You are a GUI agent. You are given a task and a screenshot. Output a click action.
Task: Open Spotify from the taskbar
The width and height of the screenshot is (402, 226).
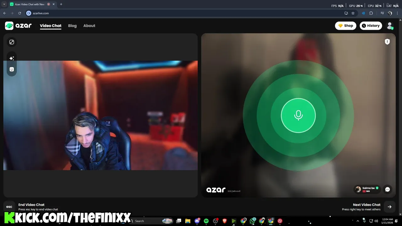pyautogui.click(x=206, y=221)
